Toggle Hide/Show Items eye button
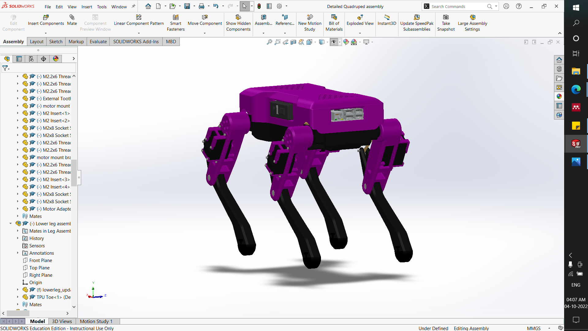588x331 pixels. click(334, 42)
